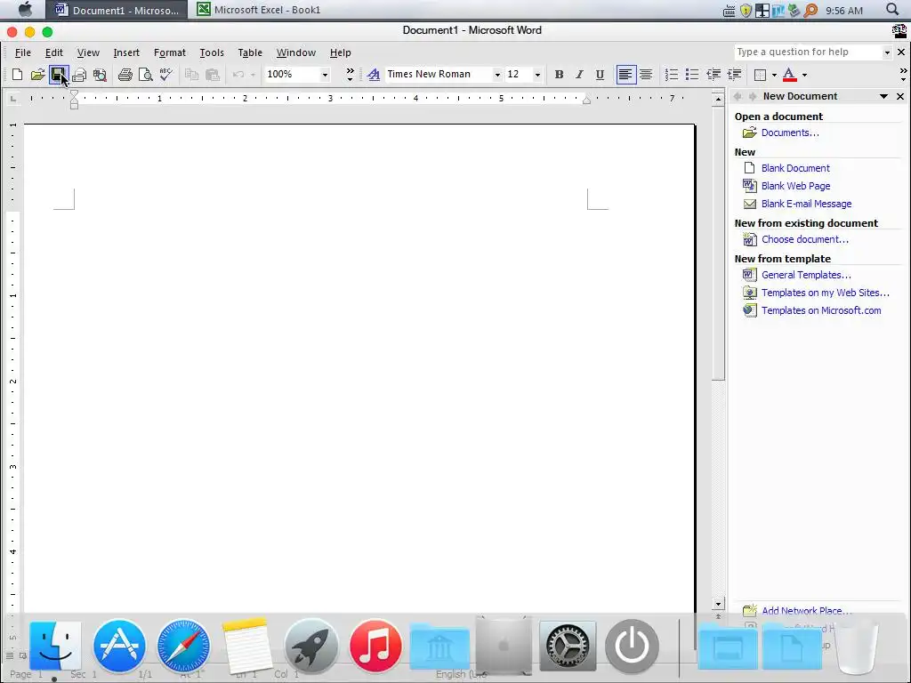Open the Tools menu
The image size is (911, 683).
(x=212, y=52)
